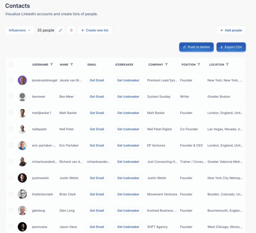Screen dimensions: 256x233
Task: Check the box for jasonvana row
Action: (11, 226)
